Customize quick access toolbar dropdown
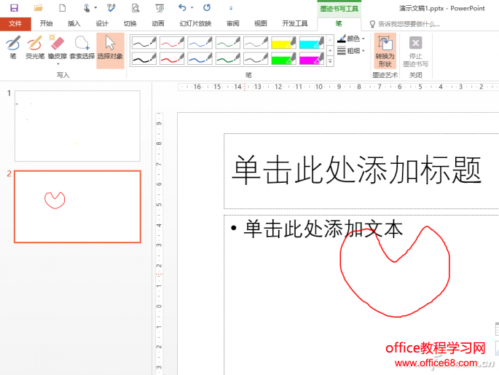The image size is (499, 375). pyautogui.click(x=231, y=8)
